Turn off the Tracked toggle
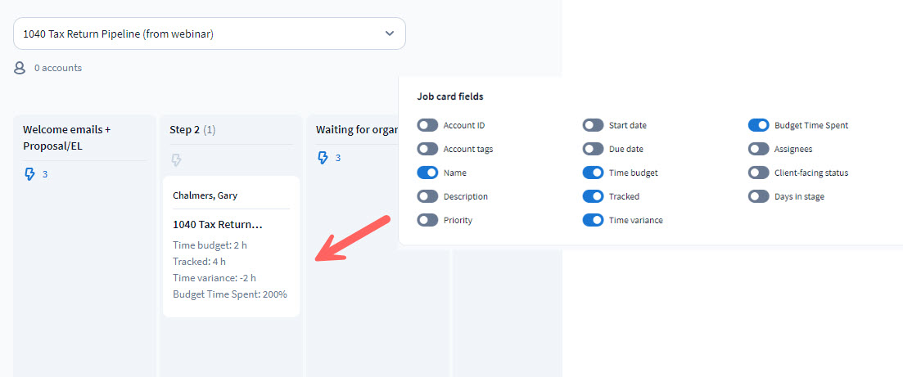 point(593,196)
